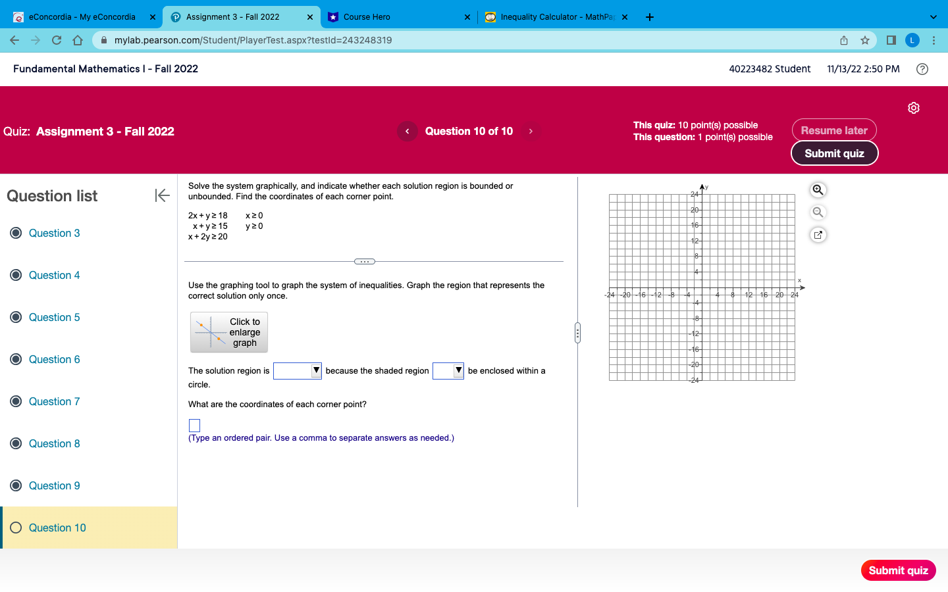
Task: Click Submit quiz in the header
Action: coord(834,153)
